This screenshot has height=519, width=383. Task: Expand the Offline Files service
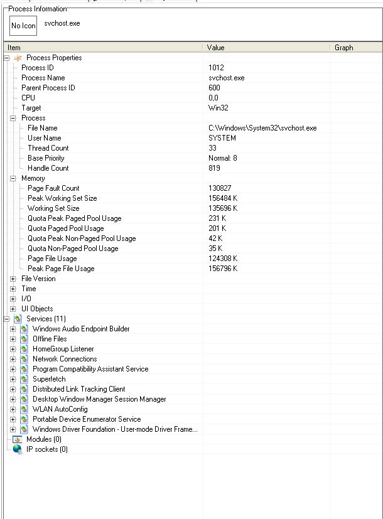[13, 339]
